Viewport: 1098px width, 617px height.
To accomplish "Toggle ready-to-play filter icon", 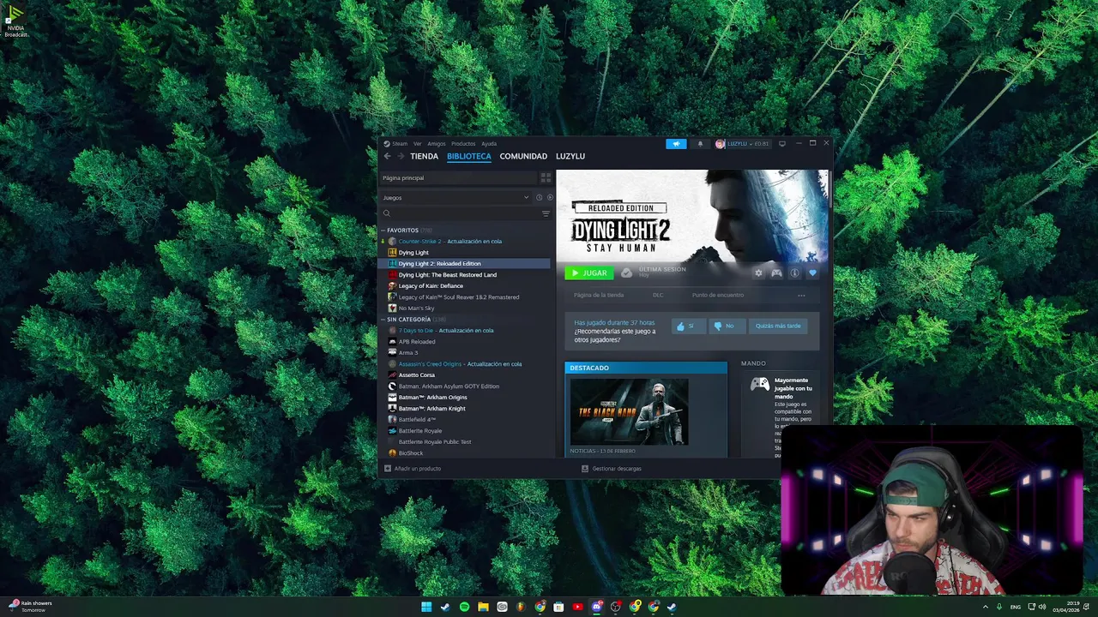I will tap(550, 198).
